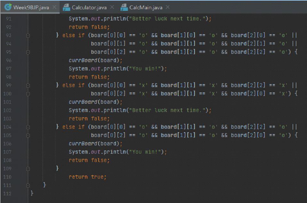Image resolution: width=307 pixels, height=203 pixels.
Task: Click board[2][0] on line 105
Action: coord(248,135)
